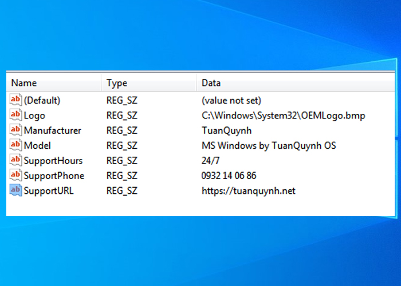Click the string icon beside Manufacturer
This screenshot has height=286, width=401.
click(x=15, y=130)
